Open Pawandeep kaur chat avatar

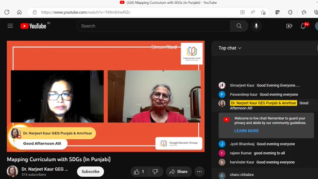(222, 94)
